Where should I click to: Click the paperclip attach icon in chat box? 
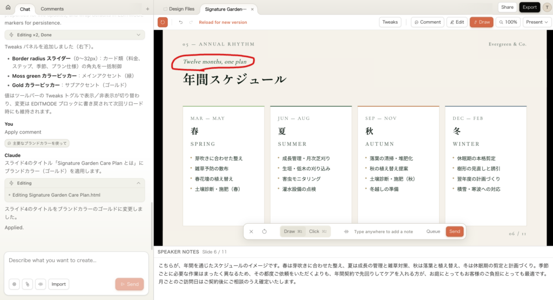coord(26,284)
